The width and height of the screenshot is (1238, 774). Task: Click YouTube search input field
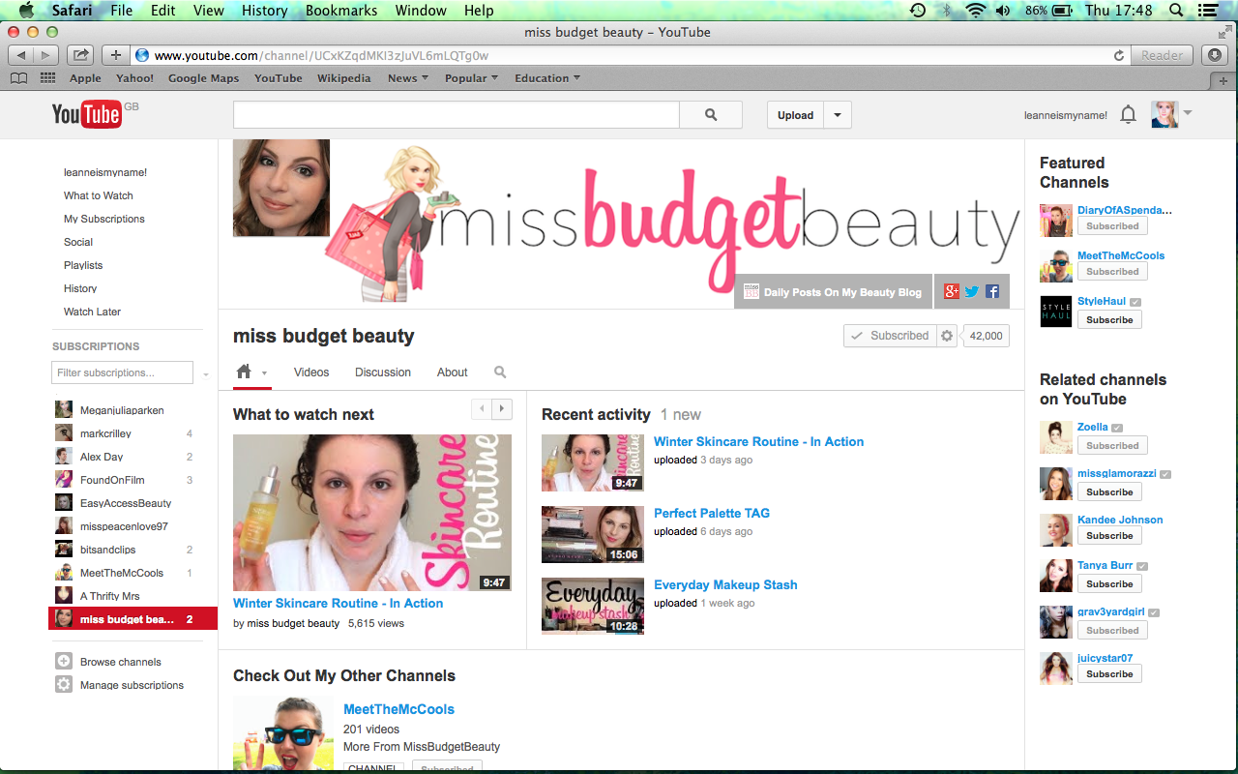[x=457, y=115]
